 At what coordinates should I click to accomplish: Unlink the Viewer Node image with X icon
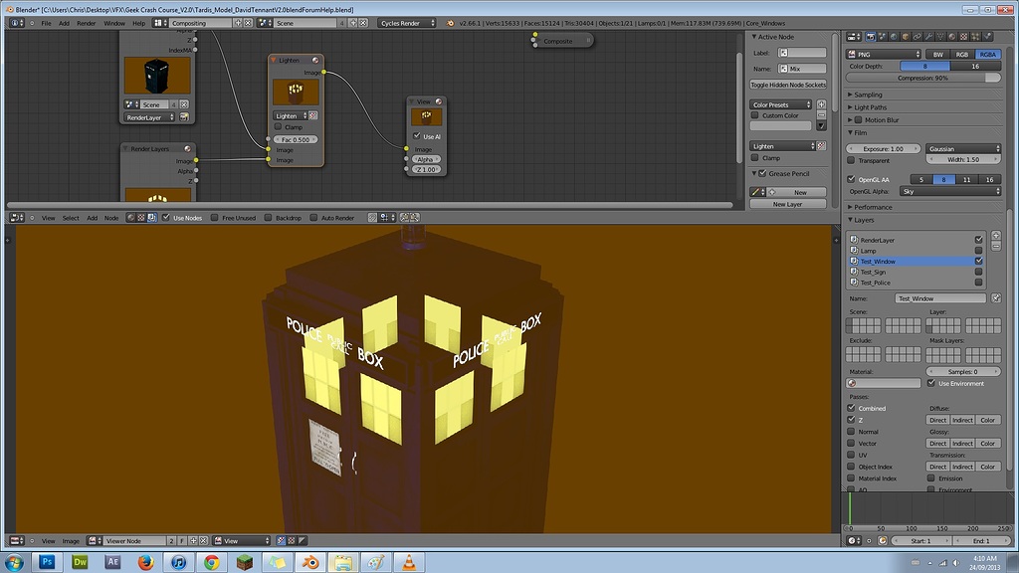(x=203, y=540)
